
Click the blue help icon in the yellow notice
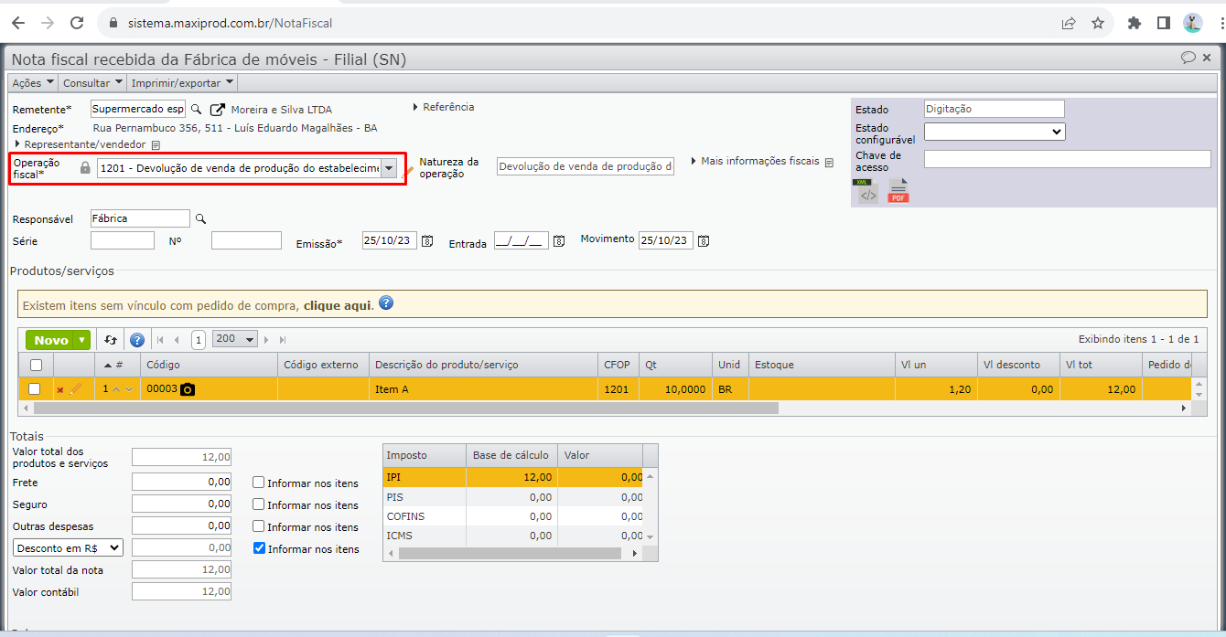click(386, 303)
